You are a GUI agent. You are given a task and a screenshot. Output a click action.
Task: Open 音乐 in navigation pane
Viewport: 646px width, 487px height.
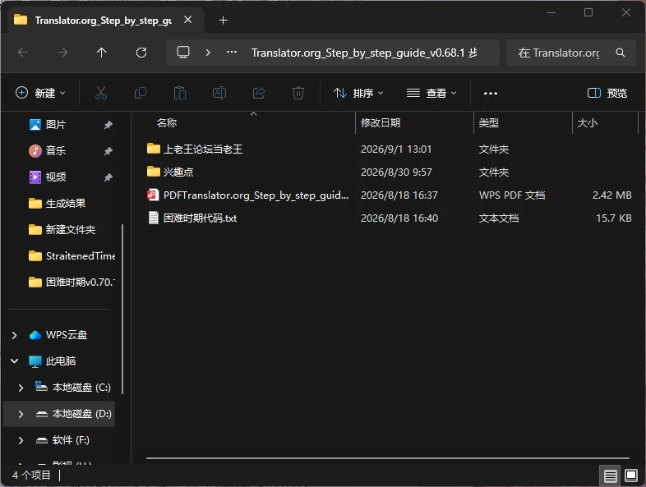(56, 150)
